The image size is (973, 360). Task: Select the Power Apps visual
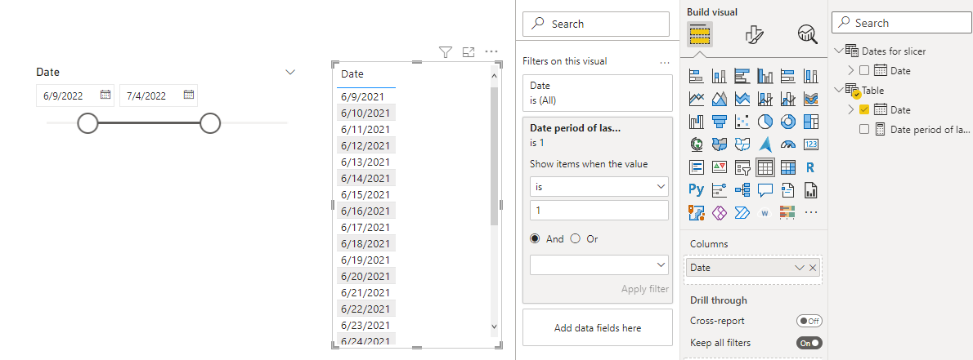pyautogui.click(x=720, y=212)
